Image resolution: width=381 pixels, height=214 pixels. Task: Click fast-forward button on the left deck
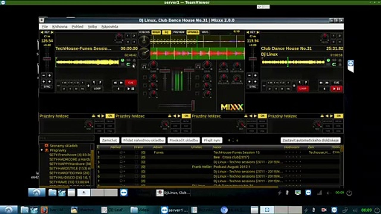point(121,83)
